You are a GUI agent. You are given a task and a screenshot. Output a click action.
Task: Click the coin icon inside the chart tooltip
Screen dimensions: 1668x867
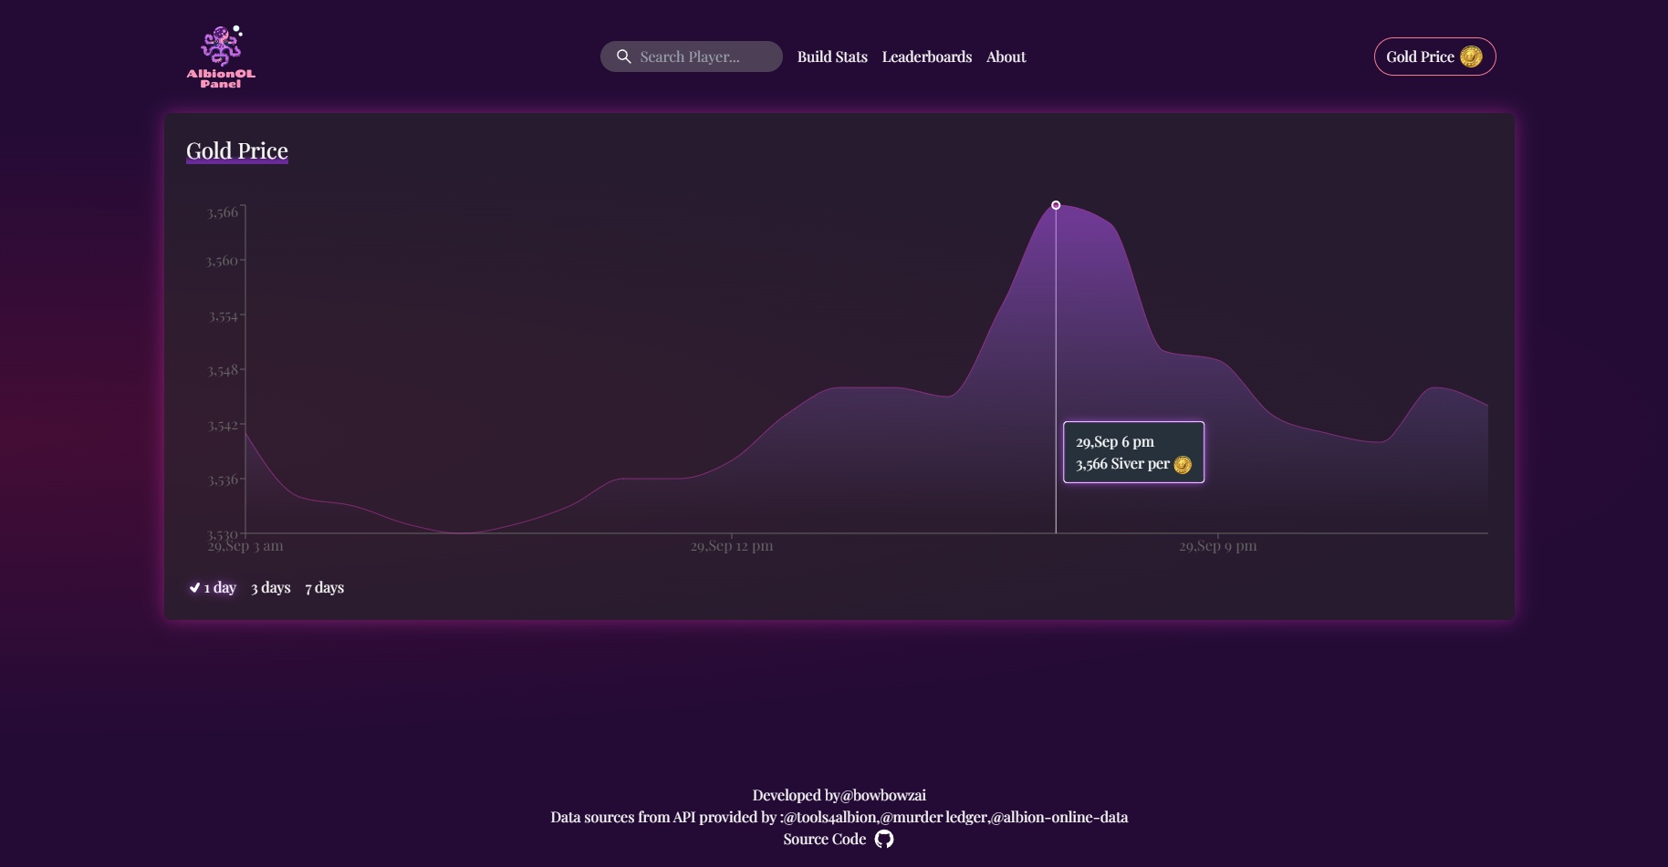1183,464
